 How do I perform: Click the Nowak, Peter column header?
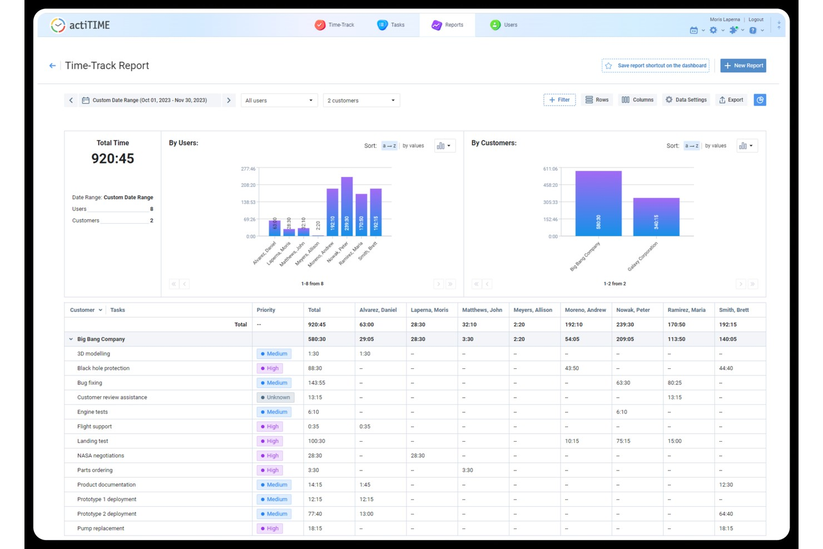click(633, 310)
